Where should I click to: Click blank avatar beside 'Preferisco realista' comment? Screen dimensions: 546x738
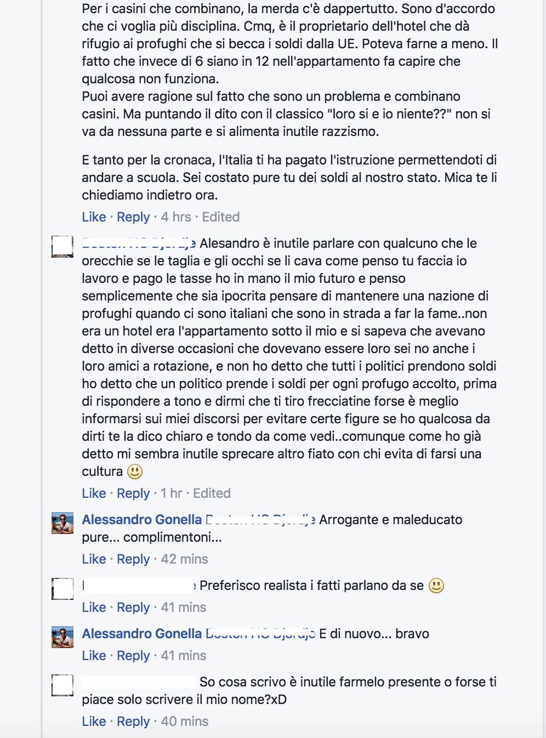pyautogui.click(x=62, y=589)
